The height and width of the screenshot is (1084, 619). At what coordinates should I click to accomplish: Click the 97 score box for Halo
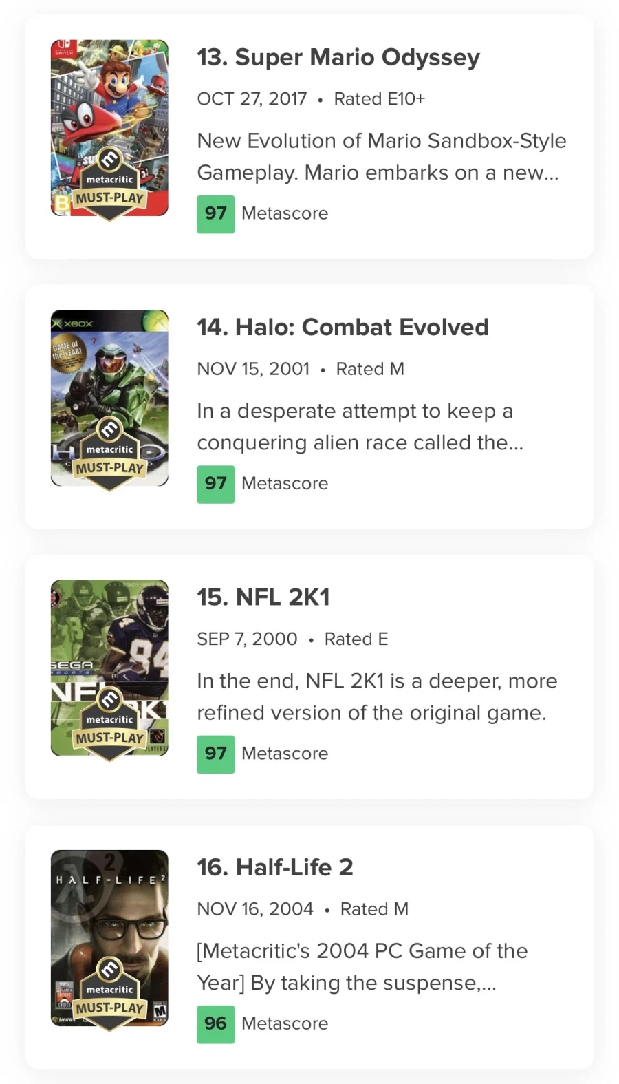tap(215, 484)
